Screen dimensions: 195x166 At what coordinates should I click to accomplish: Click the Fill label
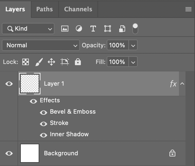[x=100, y=62]
